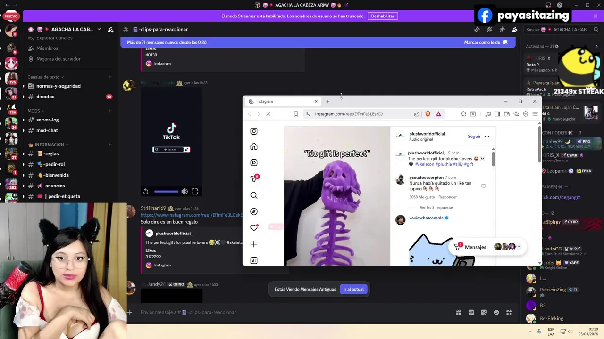Toggle Brave VPN shield icon
The height and width of the screenshot is (339, 604).
tap(526, 114)
